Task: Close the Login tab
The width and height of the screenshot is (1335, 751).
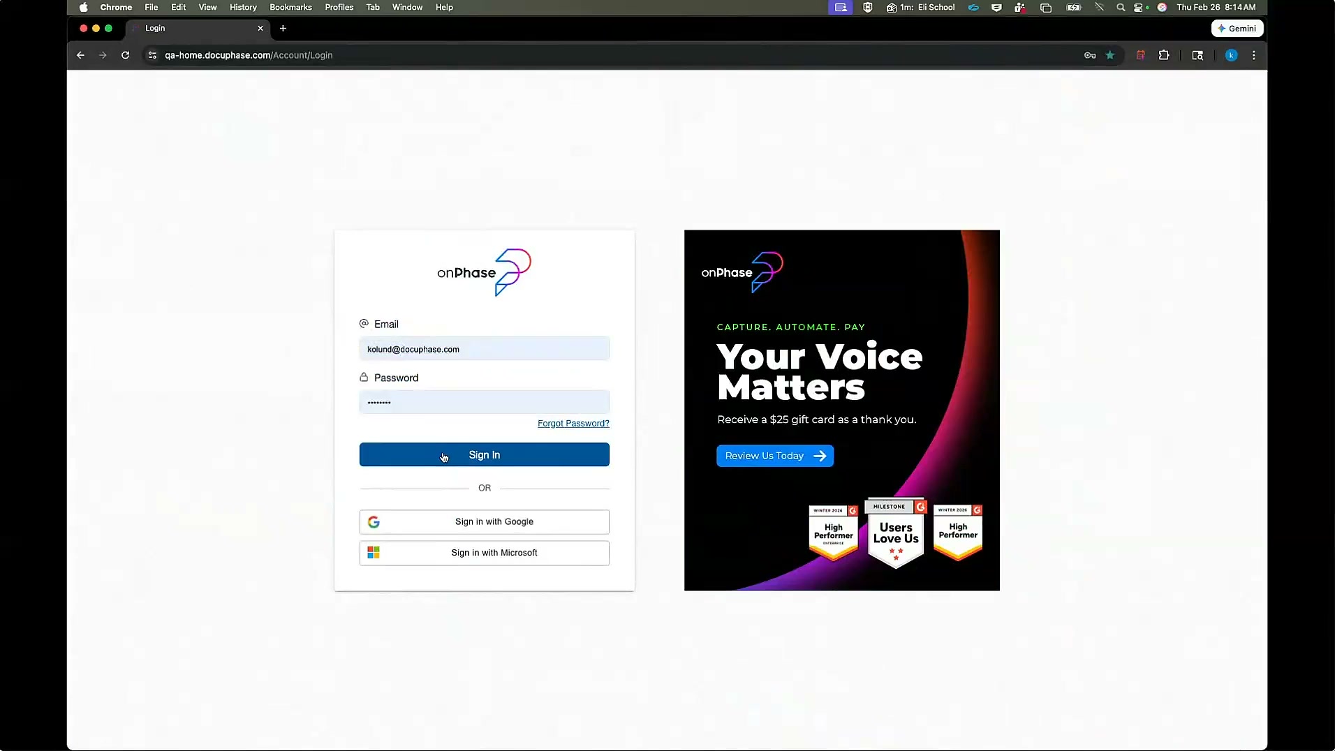Action: coord(260,29)
